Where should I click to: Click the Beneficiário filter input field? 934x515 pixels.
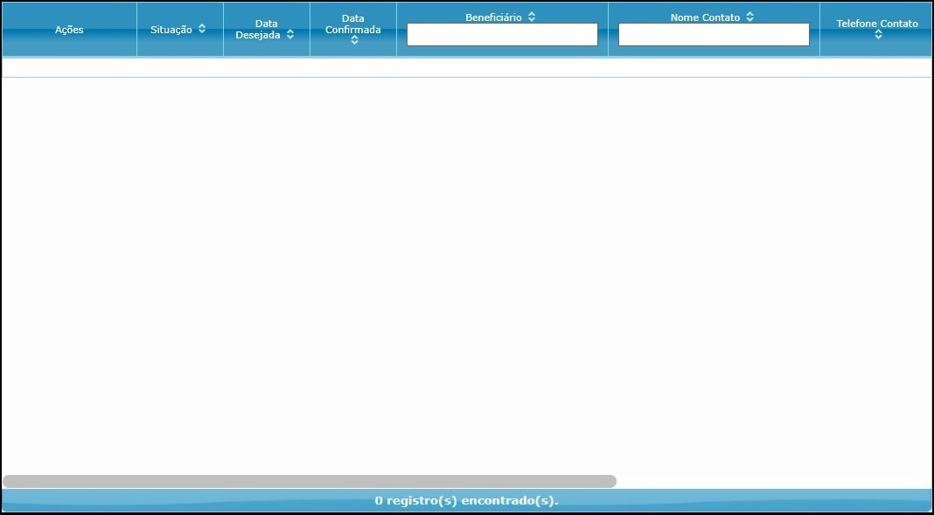point(502,35)
